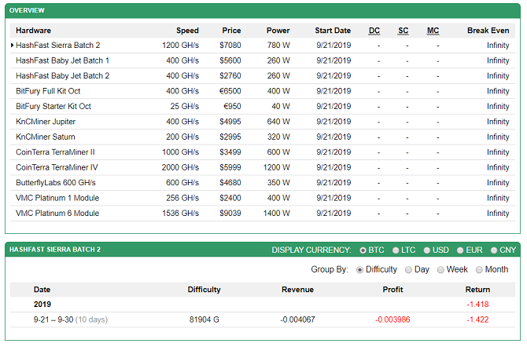Select the HashFast Sierra Batch 2 row
Image resolution: width=527 pixels, height=347 pixels.
tap(263, 46)
